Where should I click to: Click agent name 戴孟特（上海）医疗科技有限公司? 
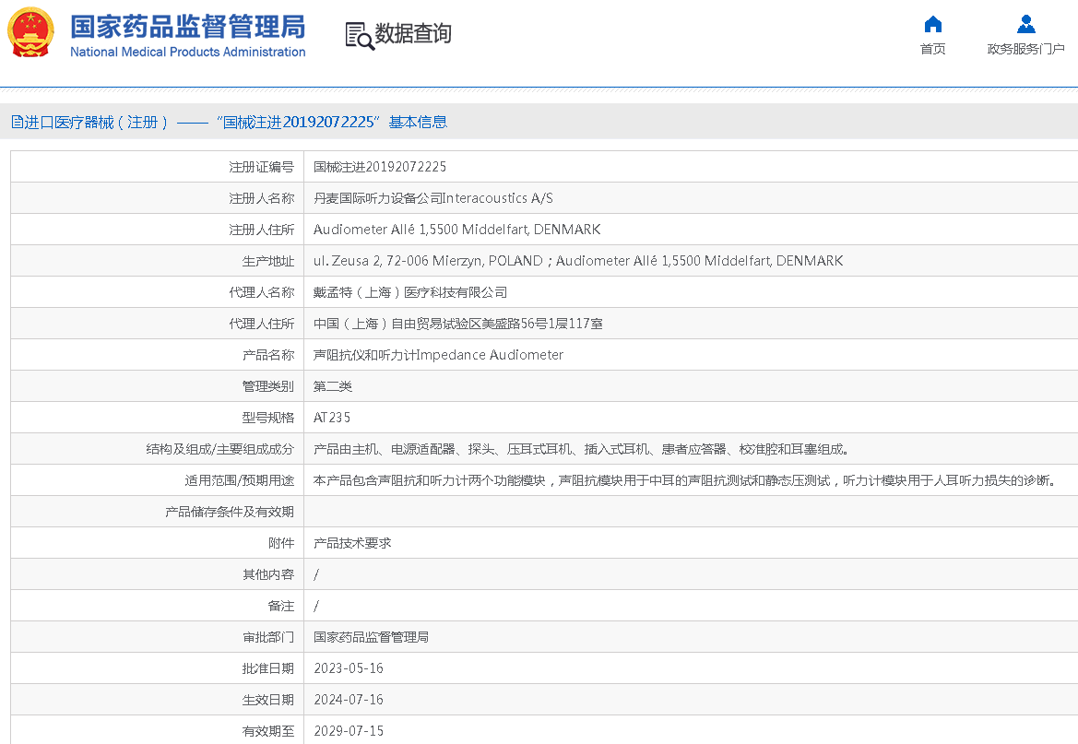410,292
